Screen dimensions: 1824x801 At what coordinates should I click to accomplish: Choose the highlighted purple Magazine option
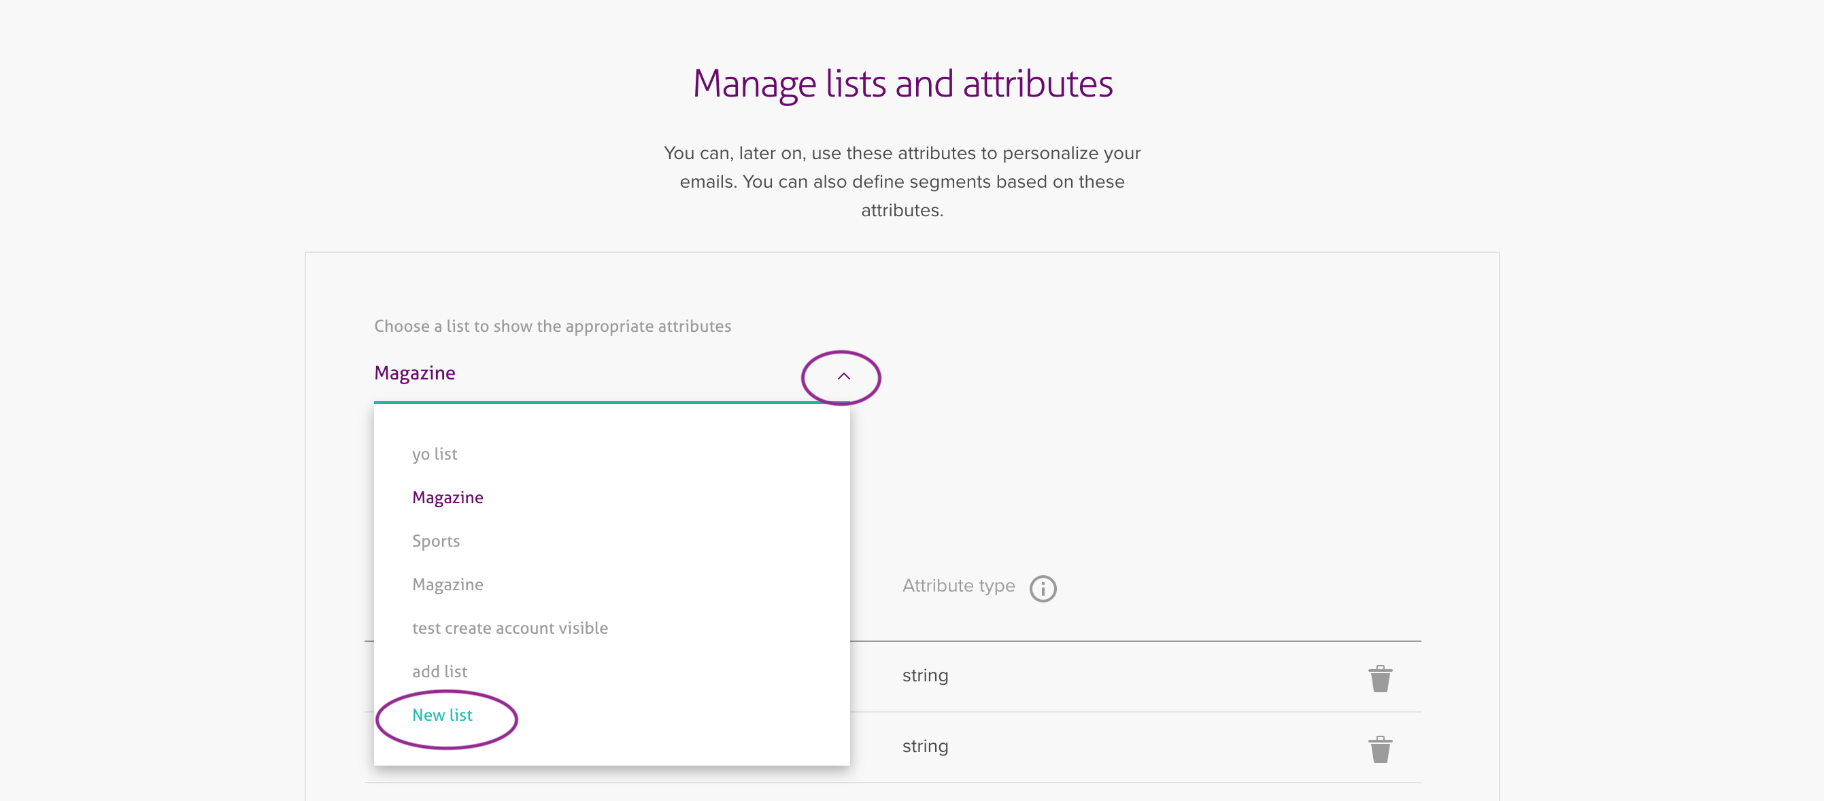click(x=447, y=498)
